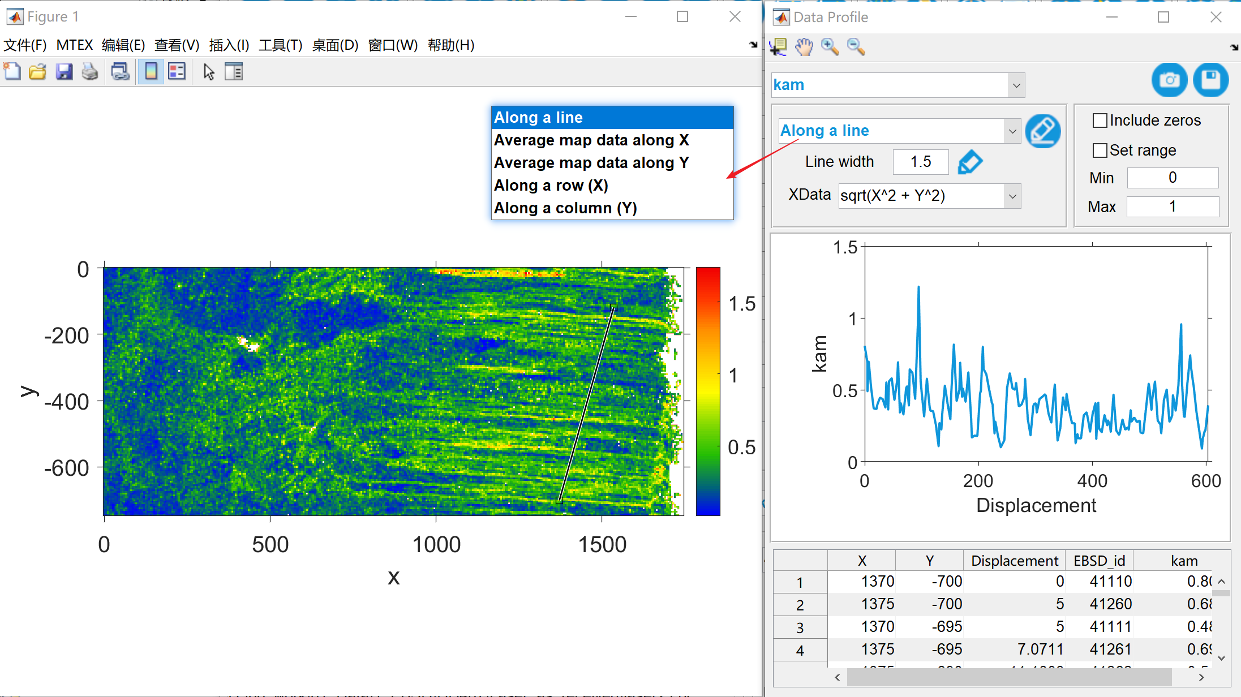Choose Average map data along X
This screenshot has width=1241, height=697.
(x=591, y=140)
